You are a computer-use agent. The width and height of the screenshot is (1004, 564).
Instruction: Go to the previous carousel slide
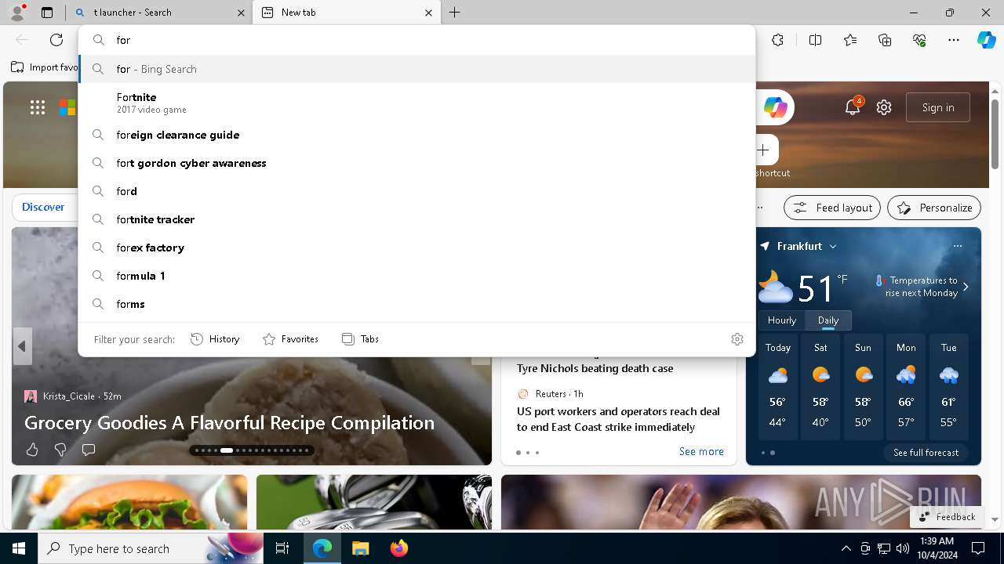coord(22,346)
